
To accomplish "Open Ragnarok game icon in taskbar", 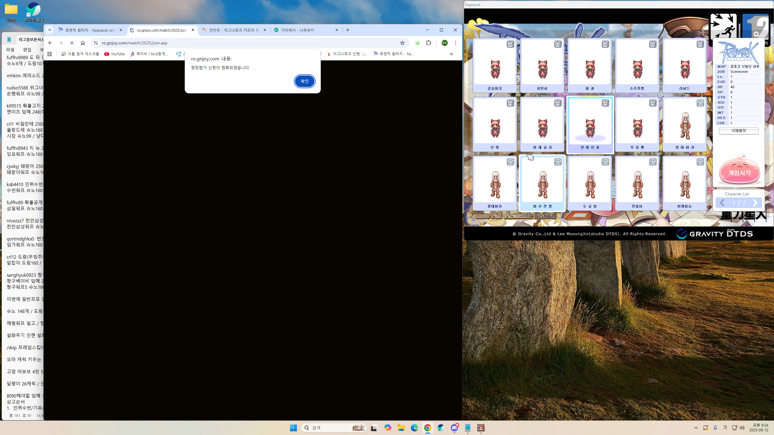I will pyautogui.click(x=481, y=428).
